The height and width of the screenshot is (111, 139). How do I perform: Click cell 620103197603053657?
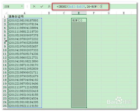click(x=25, y=47)
